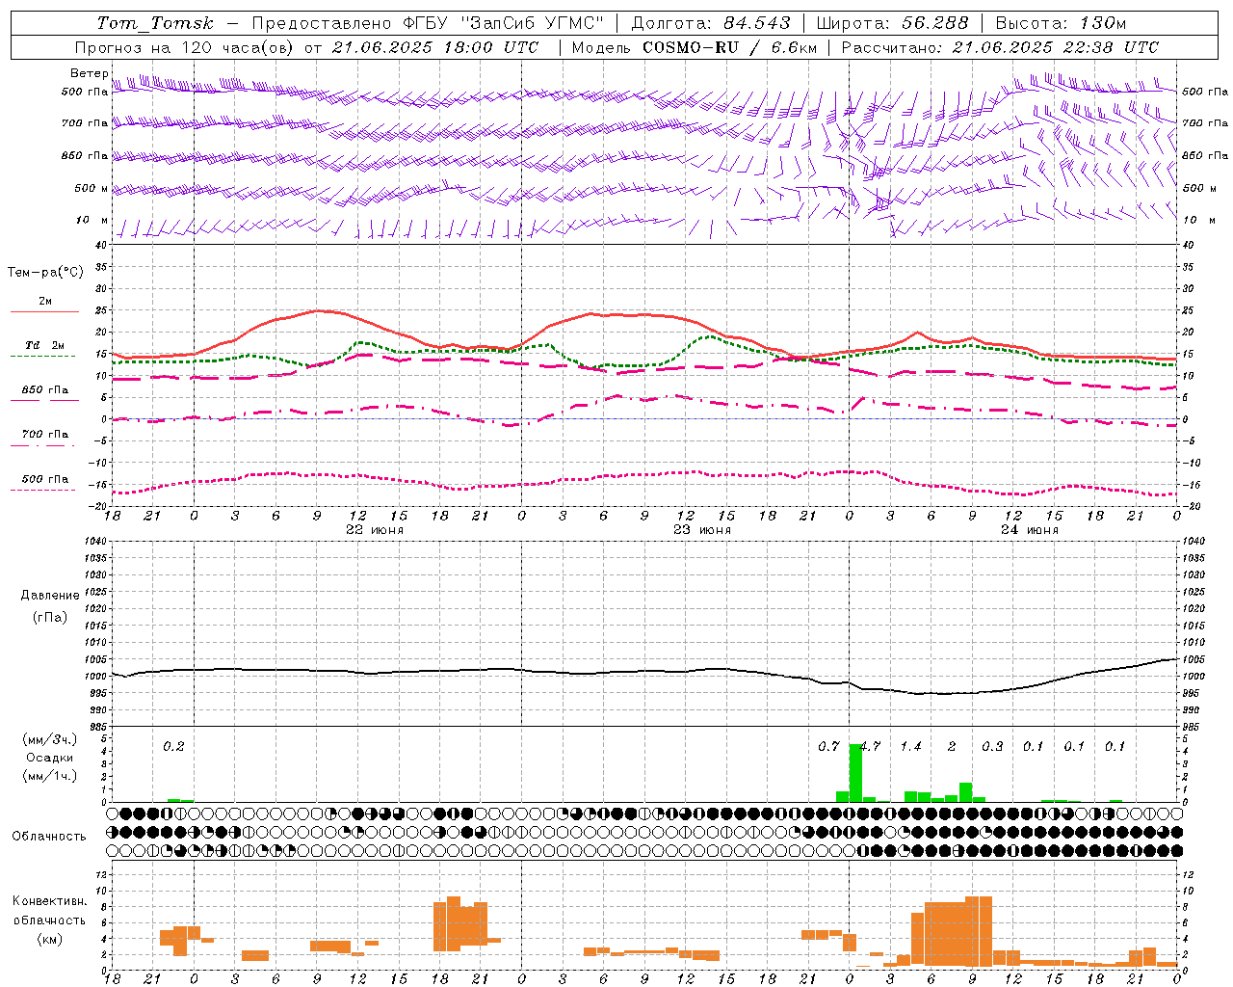
Task: Click the dashed legend line under "Td 2м"
Action: (42, 357)
